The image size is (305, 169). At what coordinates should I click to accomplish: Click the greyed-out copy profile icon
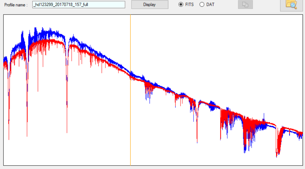[245, 5]
